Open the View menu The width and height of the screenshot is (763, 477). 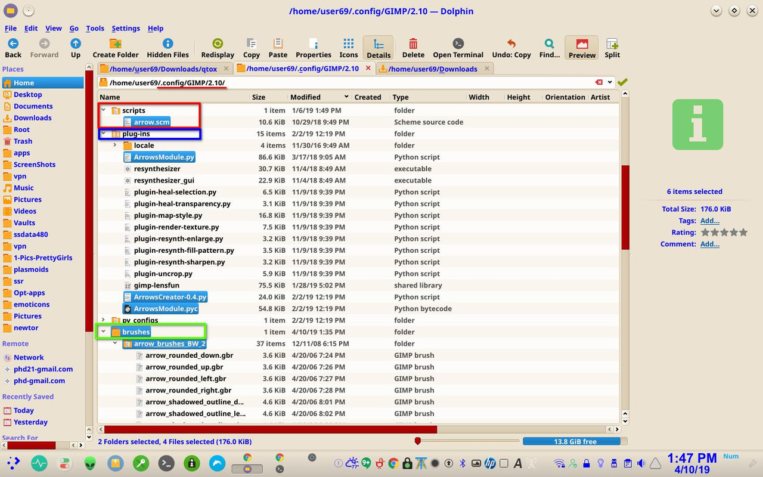coord(54,28)
